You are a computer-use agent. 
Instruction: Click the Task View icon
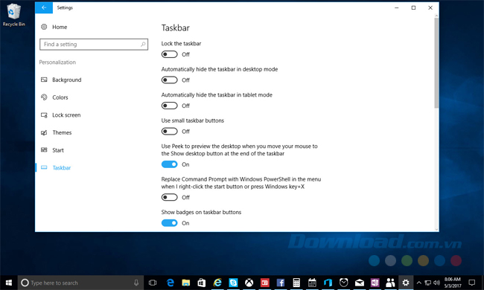(x=153, y=283)
